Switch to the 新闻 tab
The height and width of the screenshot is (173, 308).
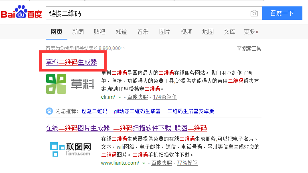[x=78, y=32]
